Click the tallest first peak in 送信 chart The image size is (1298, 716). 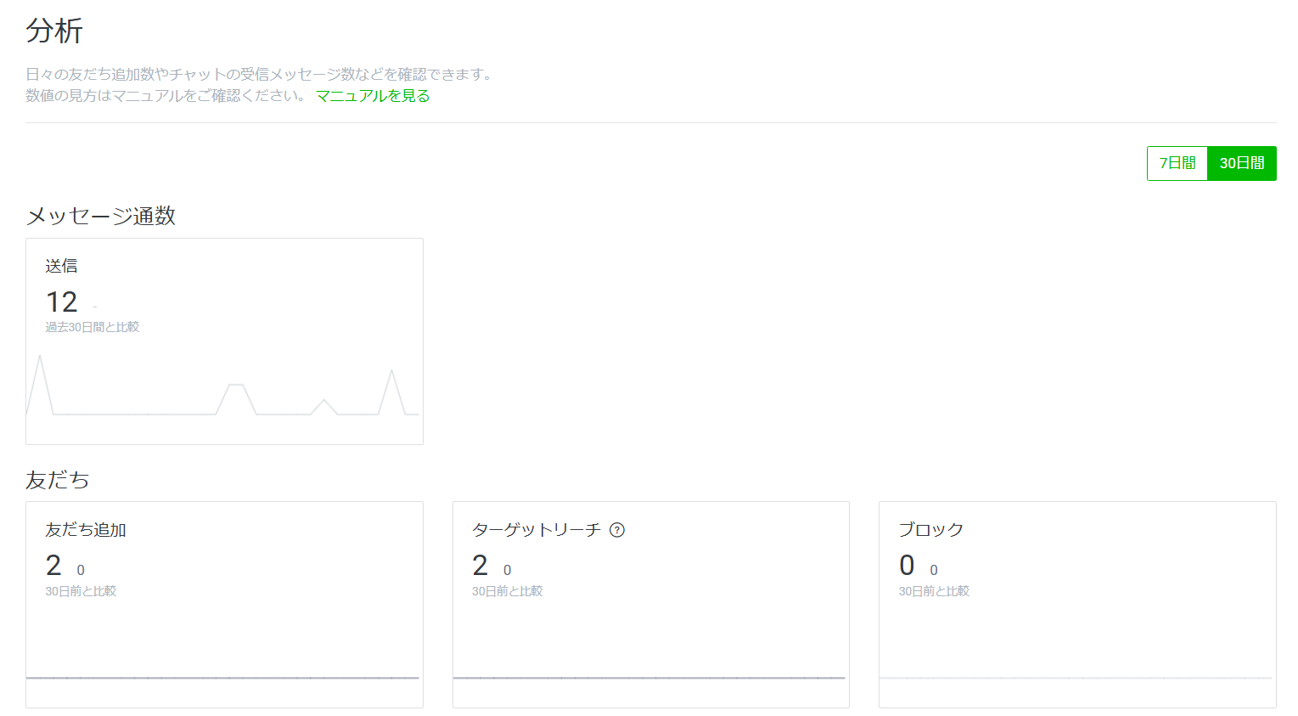click(x=40, y=358)
